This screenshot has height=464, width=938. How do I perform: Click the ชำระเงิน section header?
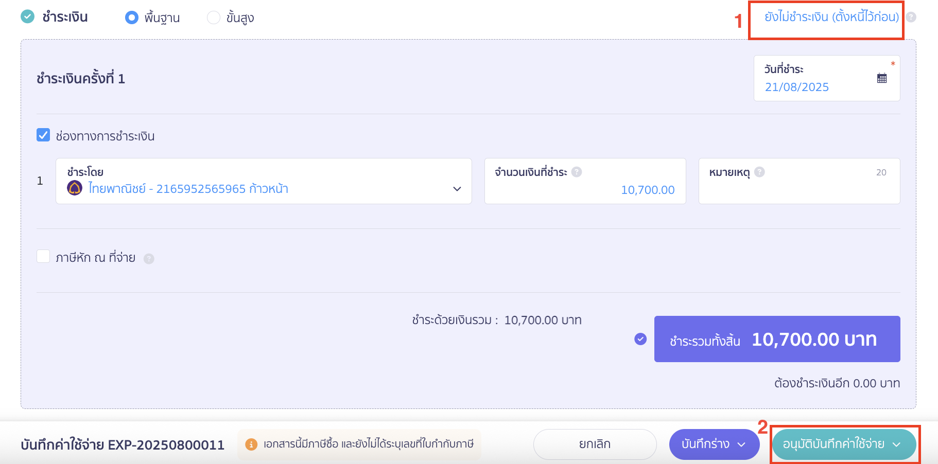(64, 17)
